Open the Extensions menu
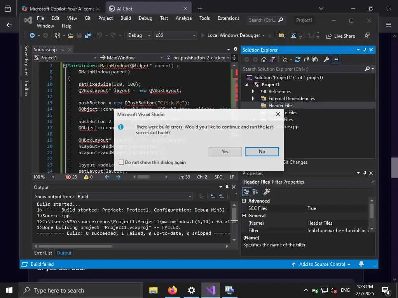 click(229, 18)
